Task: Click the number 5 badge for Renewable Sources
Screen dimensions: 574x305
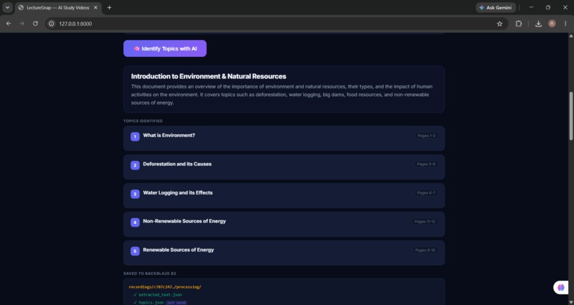Action: pos(135,251)
